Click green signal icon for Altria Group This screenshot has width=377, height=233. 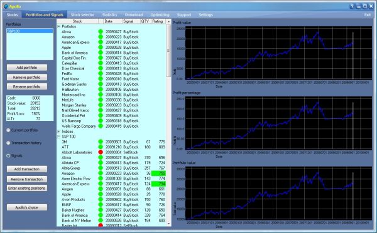point(101,168)
